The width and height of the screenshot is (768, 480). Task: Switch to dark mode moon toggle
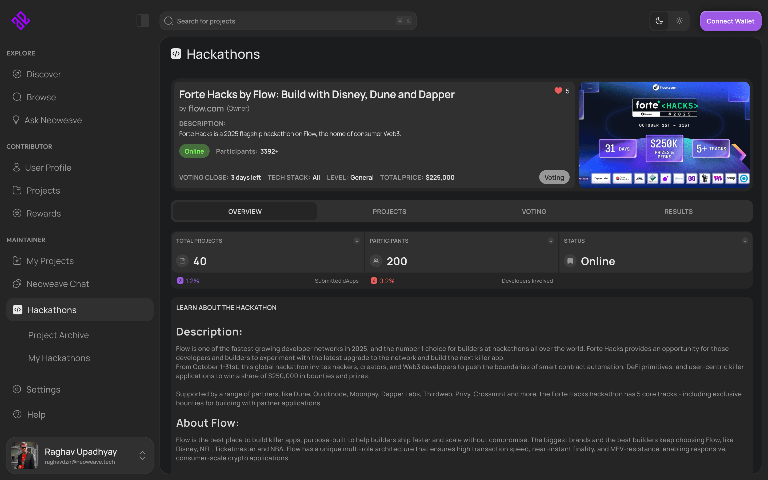[x=659, y=21]
